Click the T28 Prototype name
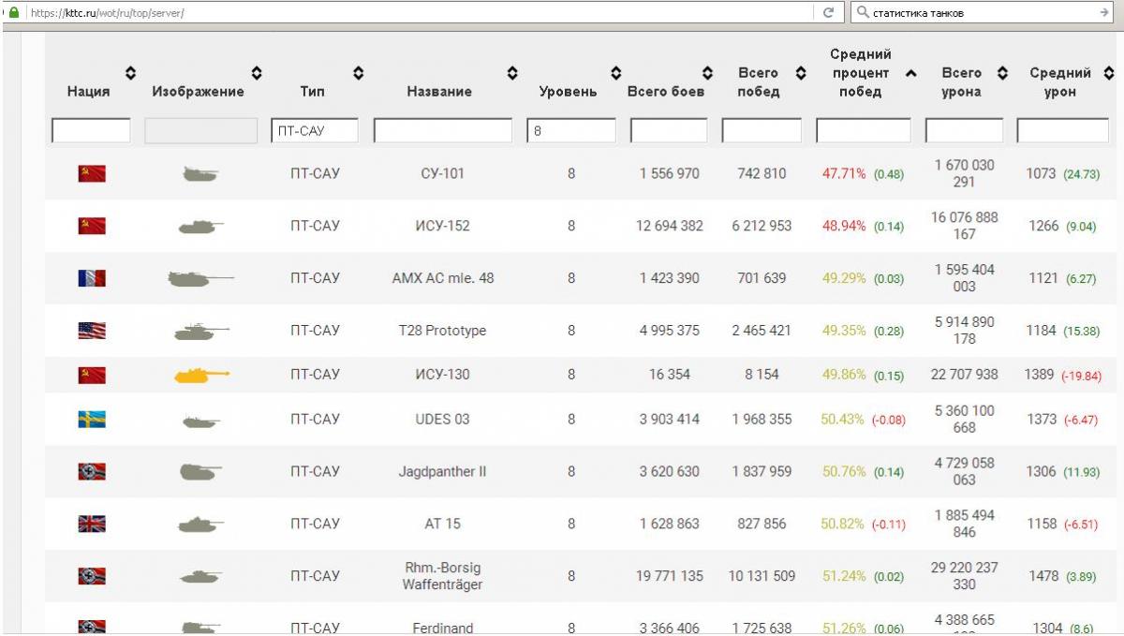Screen dimensions: 1124x636 442,331
